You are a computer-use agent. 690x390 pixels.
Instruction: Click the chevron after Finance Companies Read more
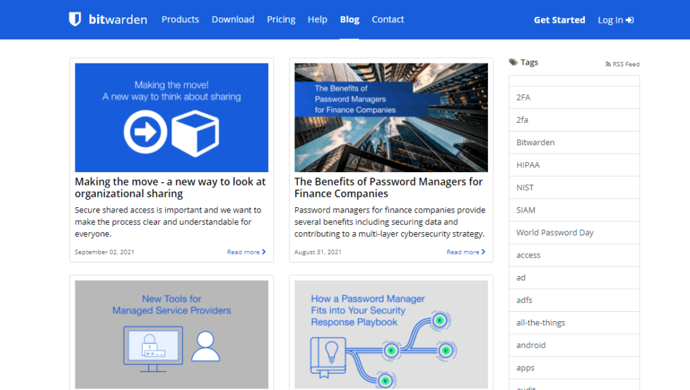(x=483, y=252)
